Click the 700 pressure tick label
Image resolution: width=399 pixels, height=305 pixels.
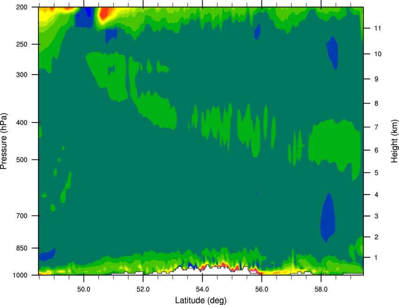pos(22,216)
